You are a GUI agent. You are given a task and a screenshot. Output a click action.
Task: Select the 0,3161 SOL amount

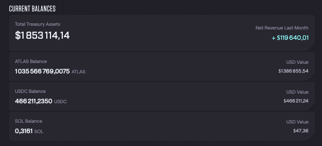click(24, 131)
